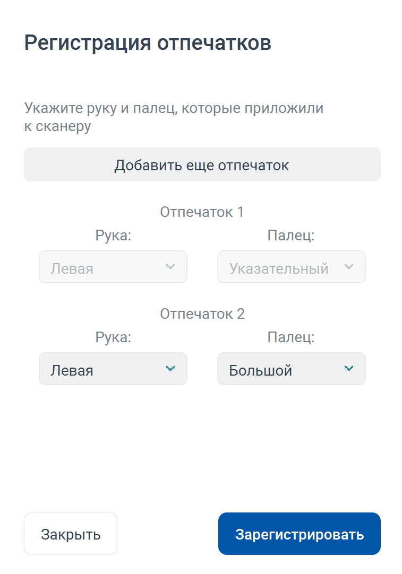
Task: Click the Рука: label under Отпечаток 2
Action: click(x=113, y=337)
